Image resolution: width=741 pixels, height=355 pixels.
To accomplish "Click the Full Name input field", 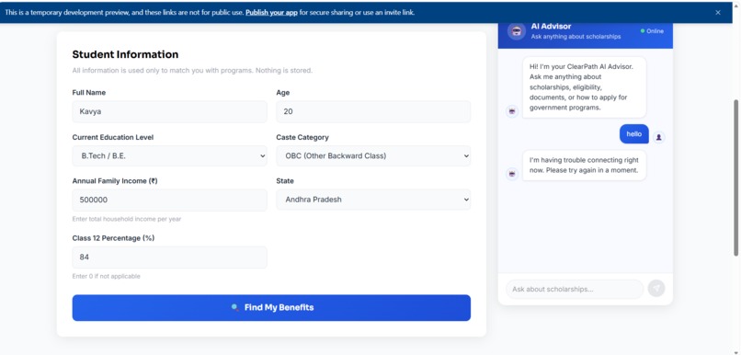I will point(169,111).
